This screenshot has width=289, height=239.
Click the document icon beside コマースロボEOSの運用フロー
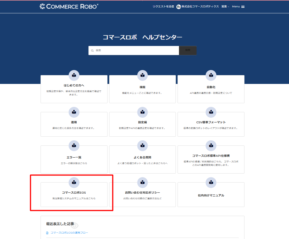(47, 233)
